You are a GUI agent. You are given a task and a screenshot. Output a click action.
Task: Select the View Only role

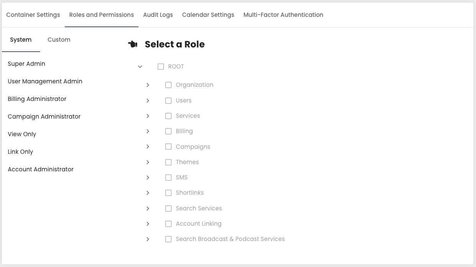tap(22, 134)
